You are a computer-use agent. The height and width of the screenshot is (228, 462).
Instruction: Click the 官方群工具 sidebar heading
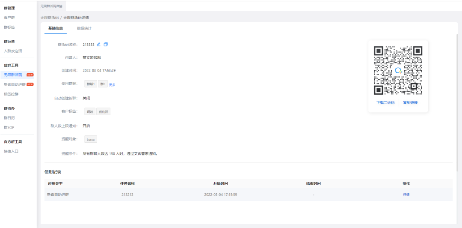point(13,142)
